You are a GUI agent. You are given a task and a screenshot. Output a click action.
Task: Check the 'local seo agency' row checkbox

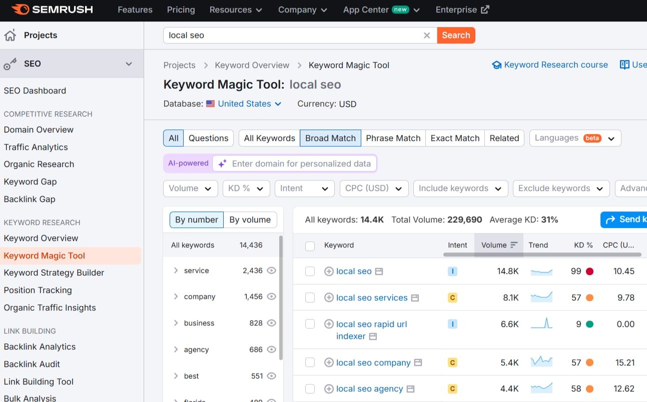pos(310,389)
